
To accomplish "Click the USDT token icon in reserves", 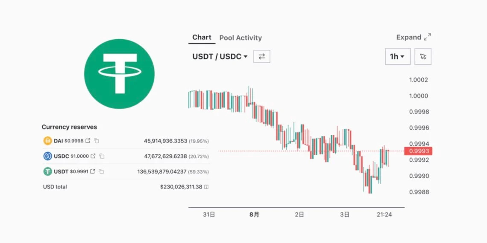I will pyautogui.click(x=47, y=172).
